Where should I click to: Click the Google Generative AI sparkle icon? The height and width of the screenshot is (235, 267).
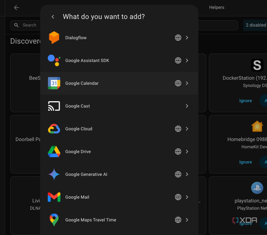(x=54, y=174)
